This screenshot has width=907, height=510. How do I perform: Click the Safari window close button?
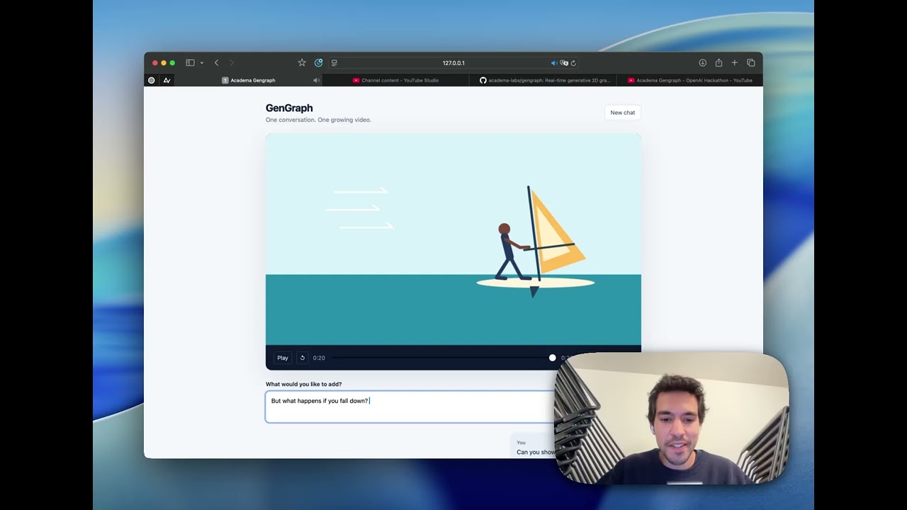click(x=155, y=63)
